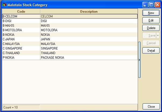Screen dimensions: 162x112
Task: Click the MOTOLORA description cell
Action: 89,30
